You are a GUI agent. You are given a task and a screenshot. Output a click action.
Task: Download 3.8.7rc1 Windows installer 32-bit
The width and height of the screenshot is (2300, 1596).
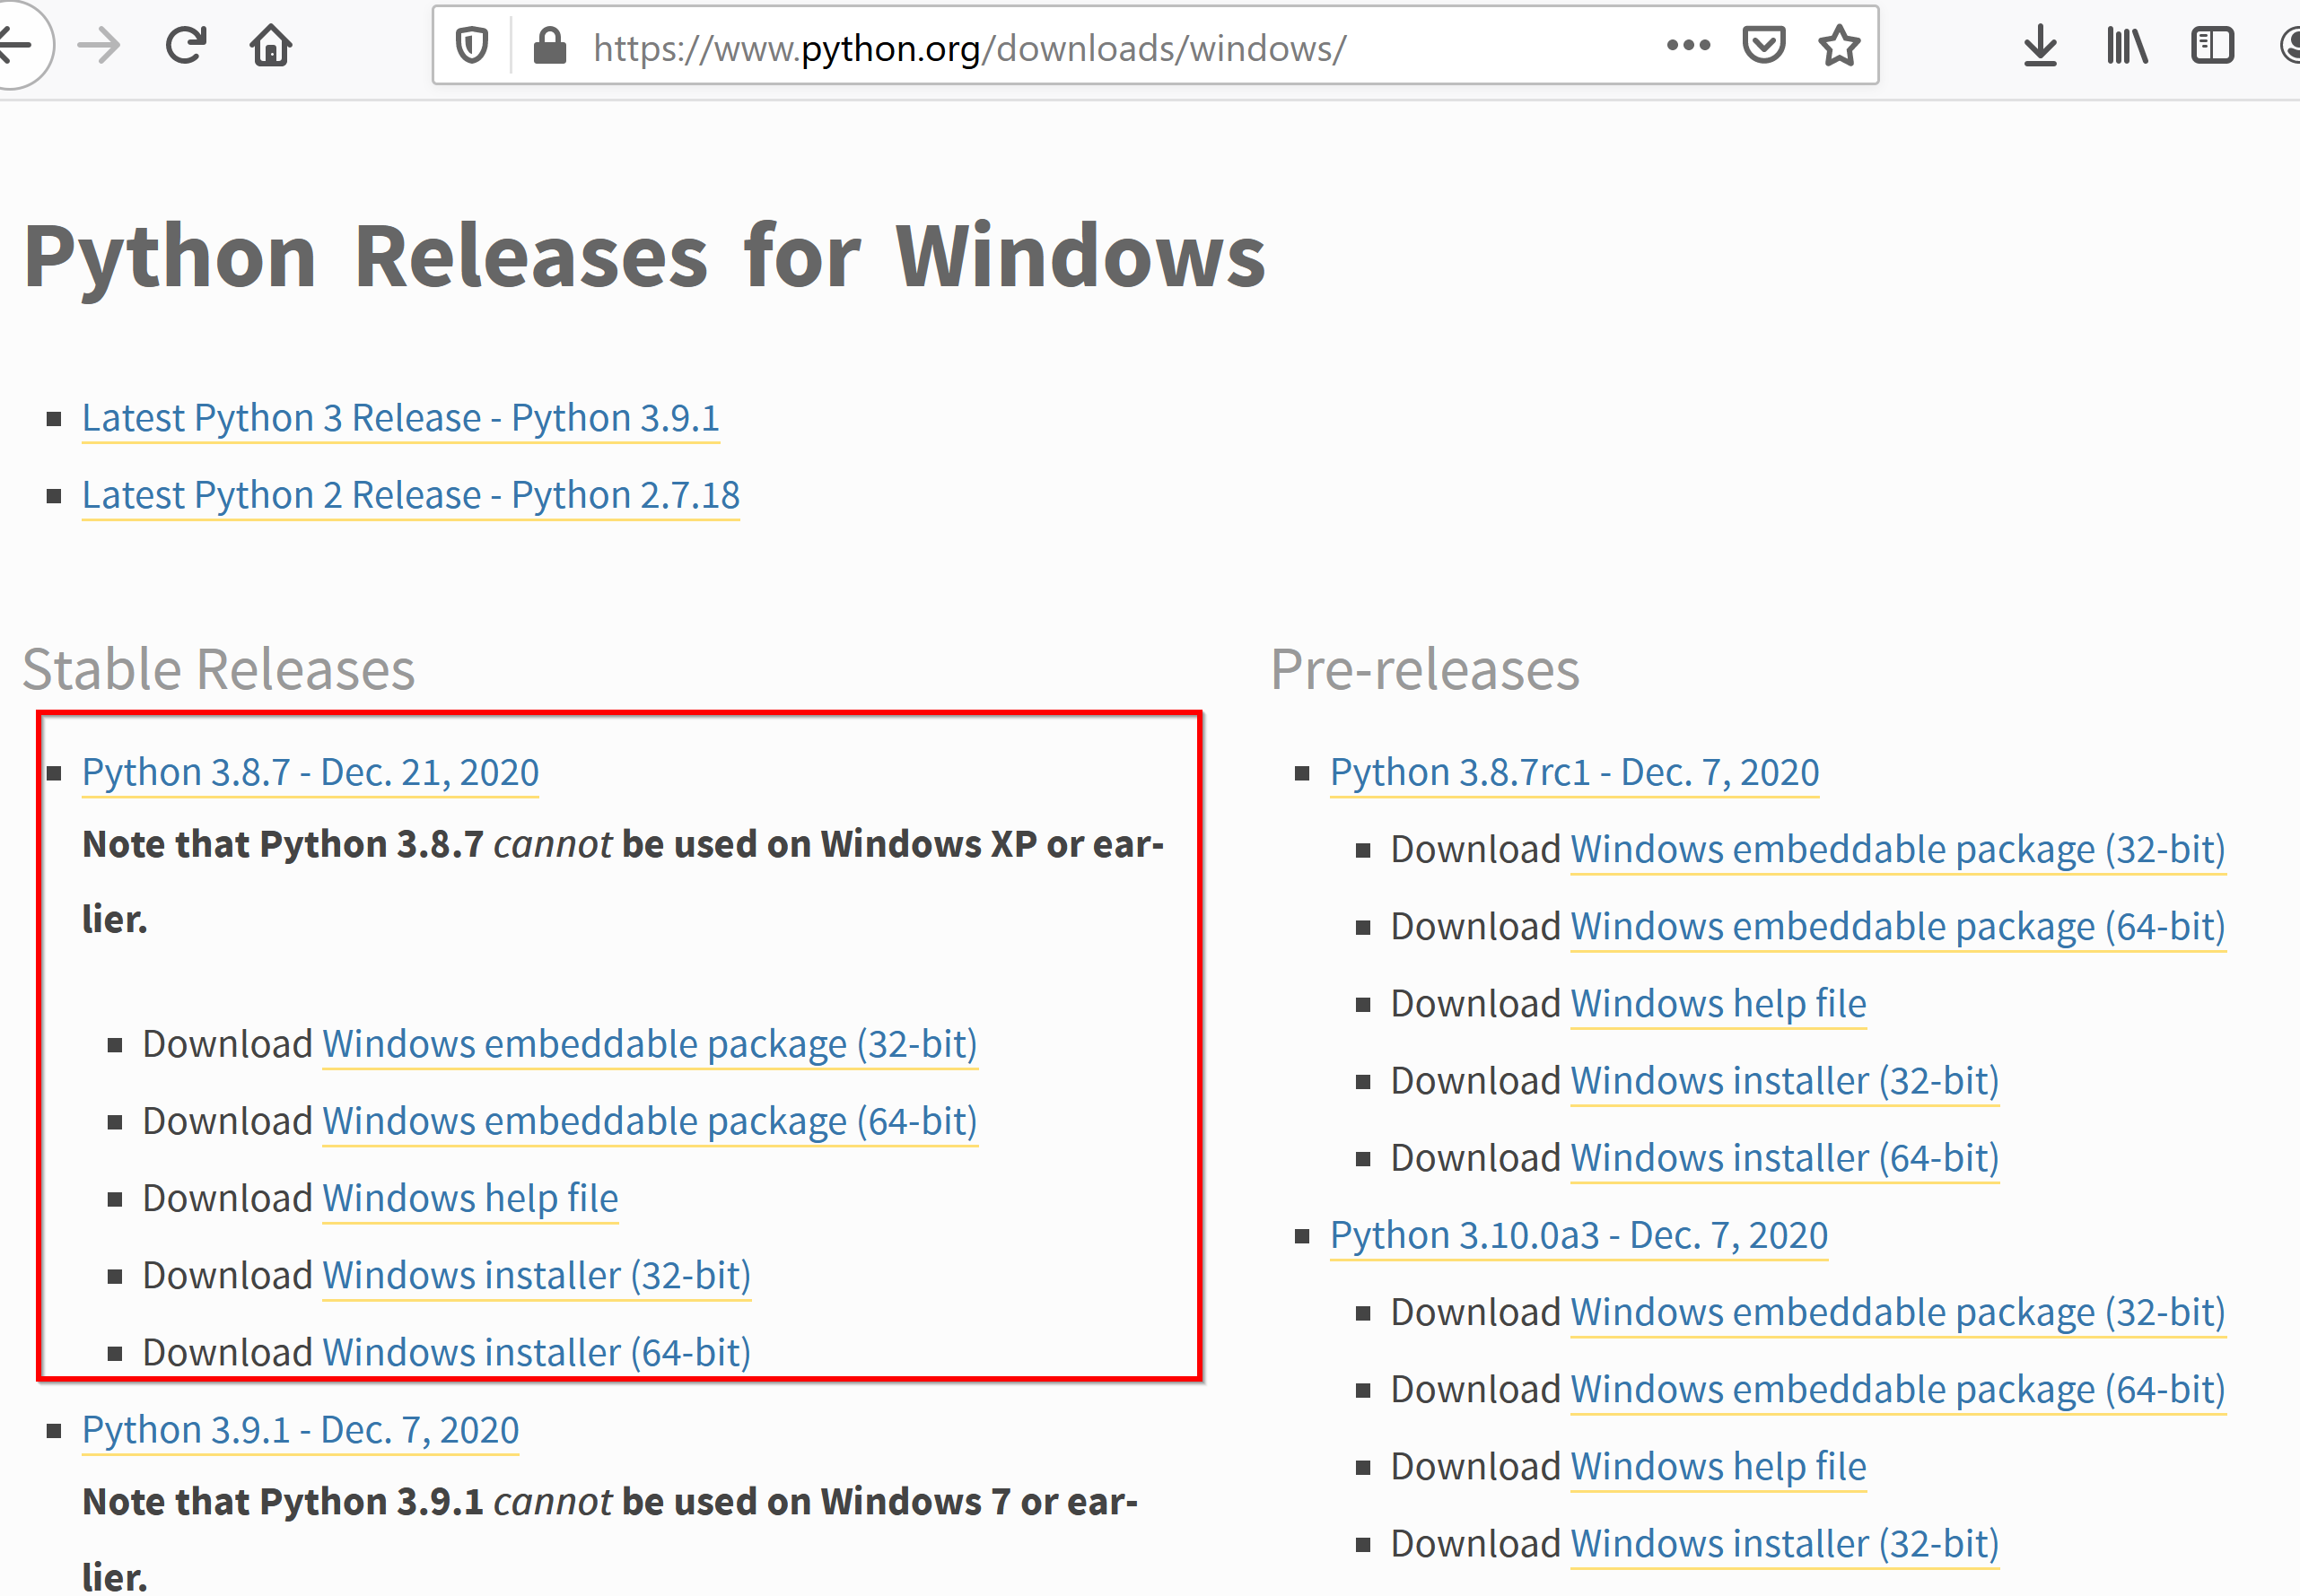pos(1784,1081)
